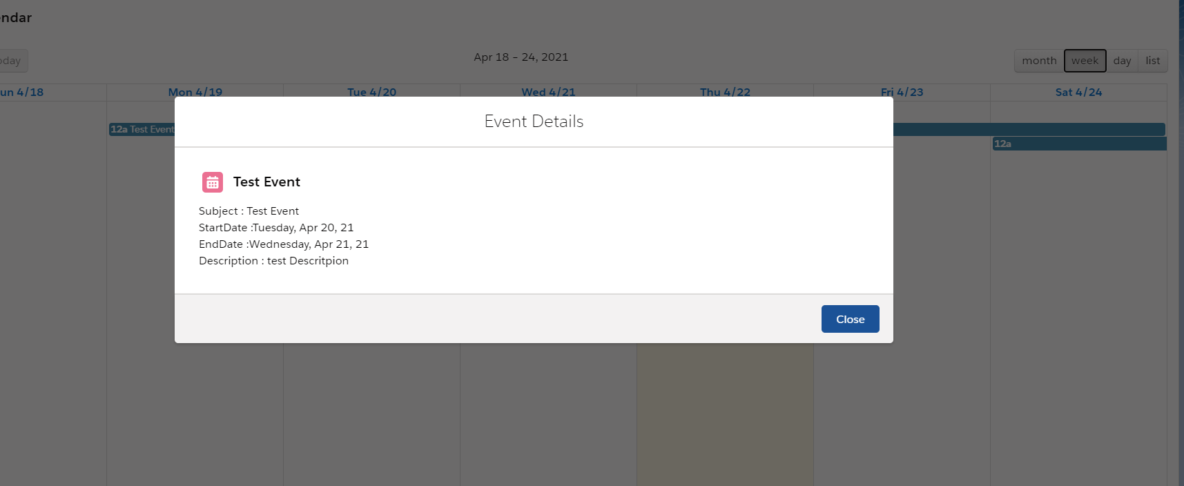Click the highlighted Thursday column
The image size is (1184, 486).
point(725,414)
